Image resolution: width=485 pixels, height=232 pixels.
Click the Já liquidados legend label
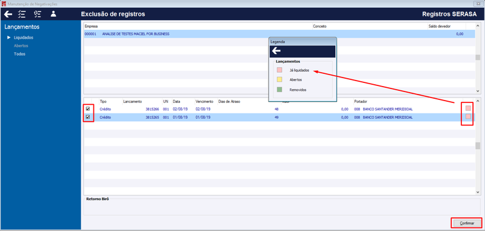point(299,70)
